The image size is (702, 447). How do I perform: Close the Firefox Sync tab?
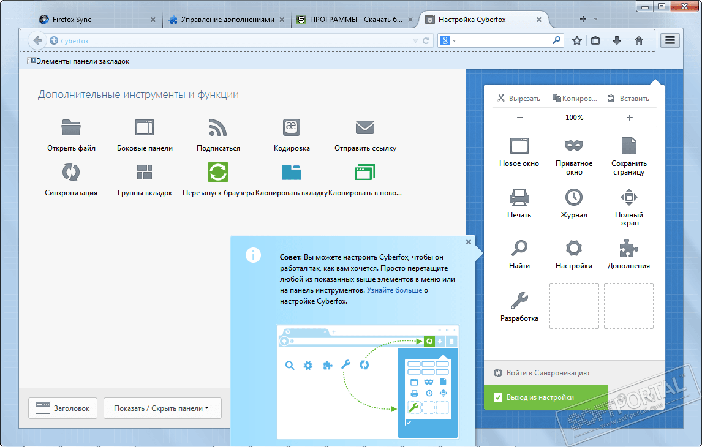(x=153, y=20)
